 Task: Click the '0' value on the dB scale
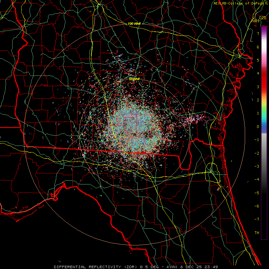pos(258,127)
